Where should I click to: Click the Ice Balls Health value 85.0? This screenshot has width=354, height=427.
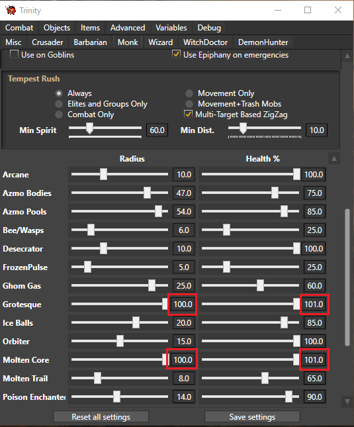(x=314, y=322)
